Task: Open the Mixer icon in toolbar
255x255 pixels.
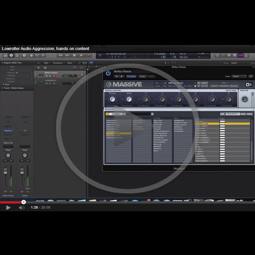Action: 37,55
